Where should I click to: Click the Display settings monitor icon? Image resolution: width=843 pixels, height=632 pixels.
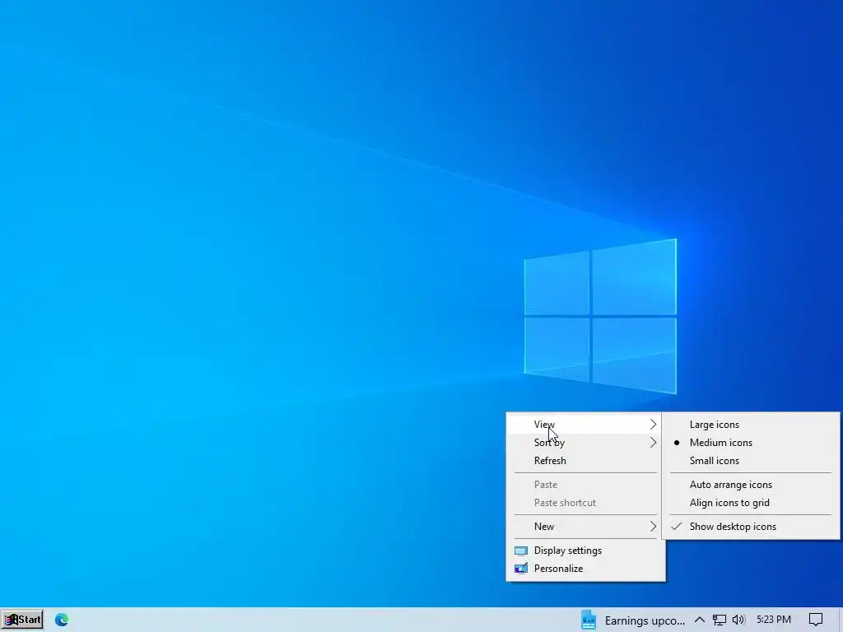click(521, 551)
